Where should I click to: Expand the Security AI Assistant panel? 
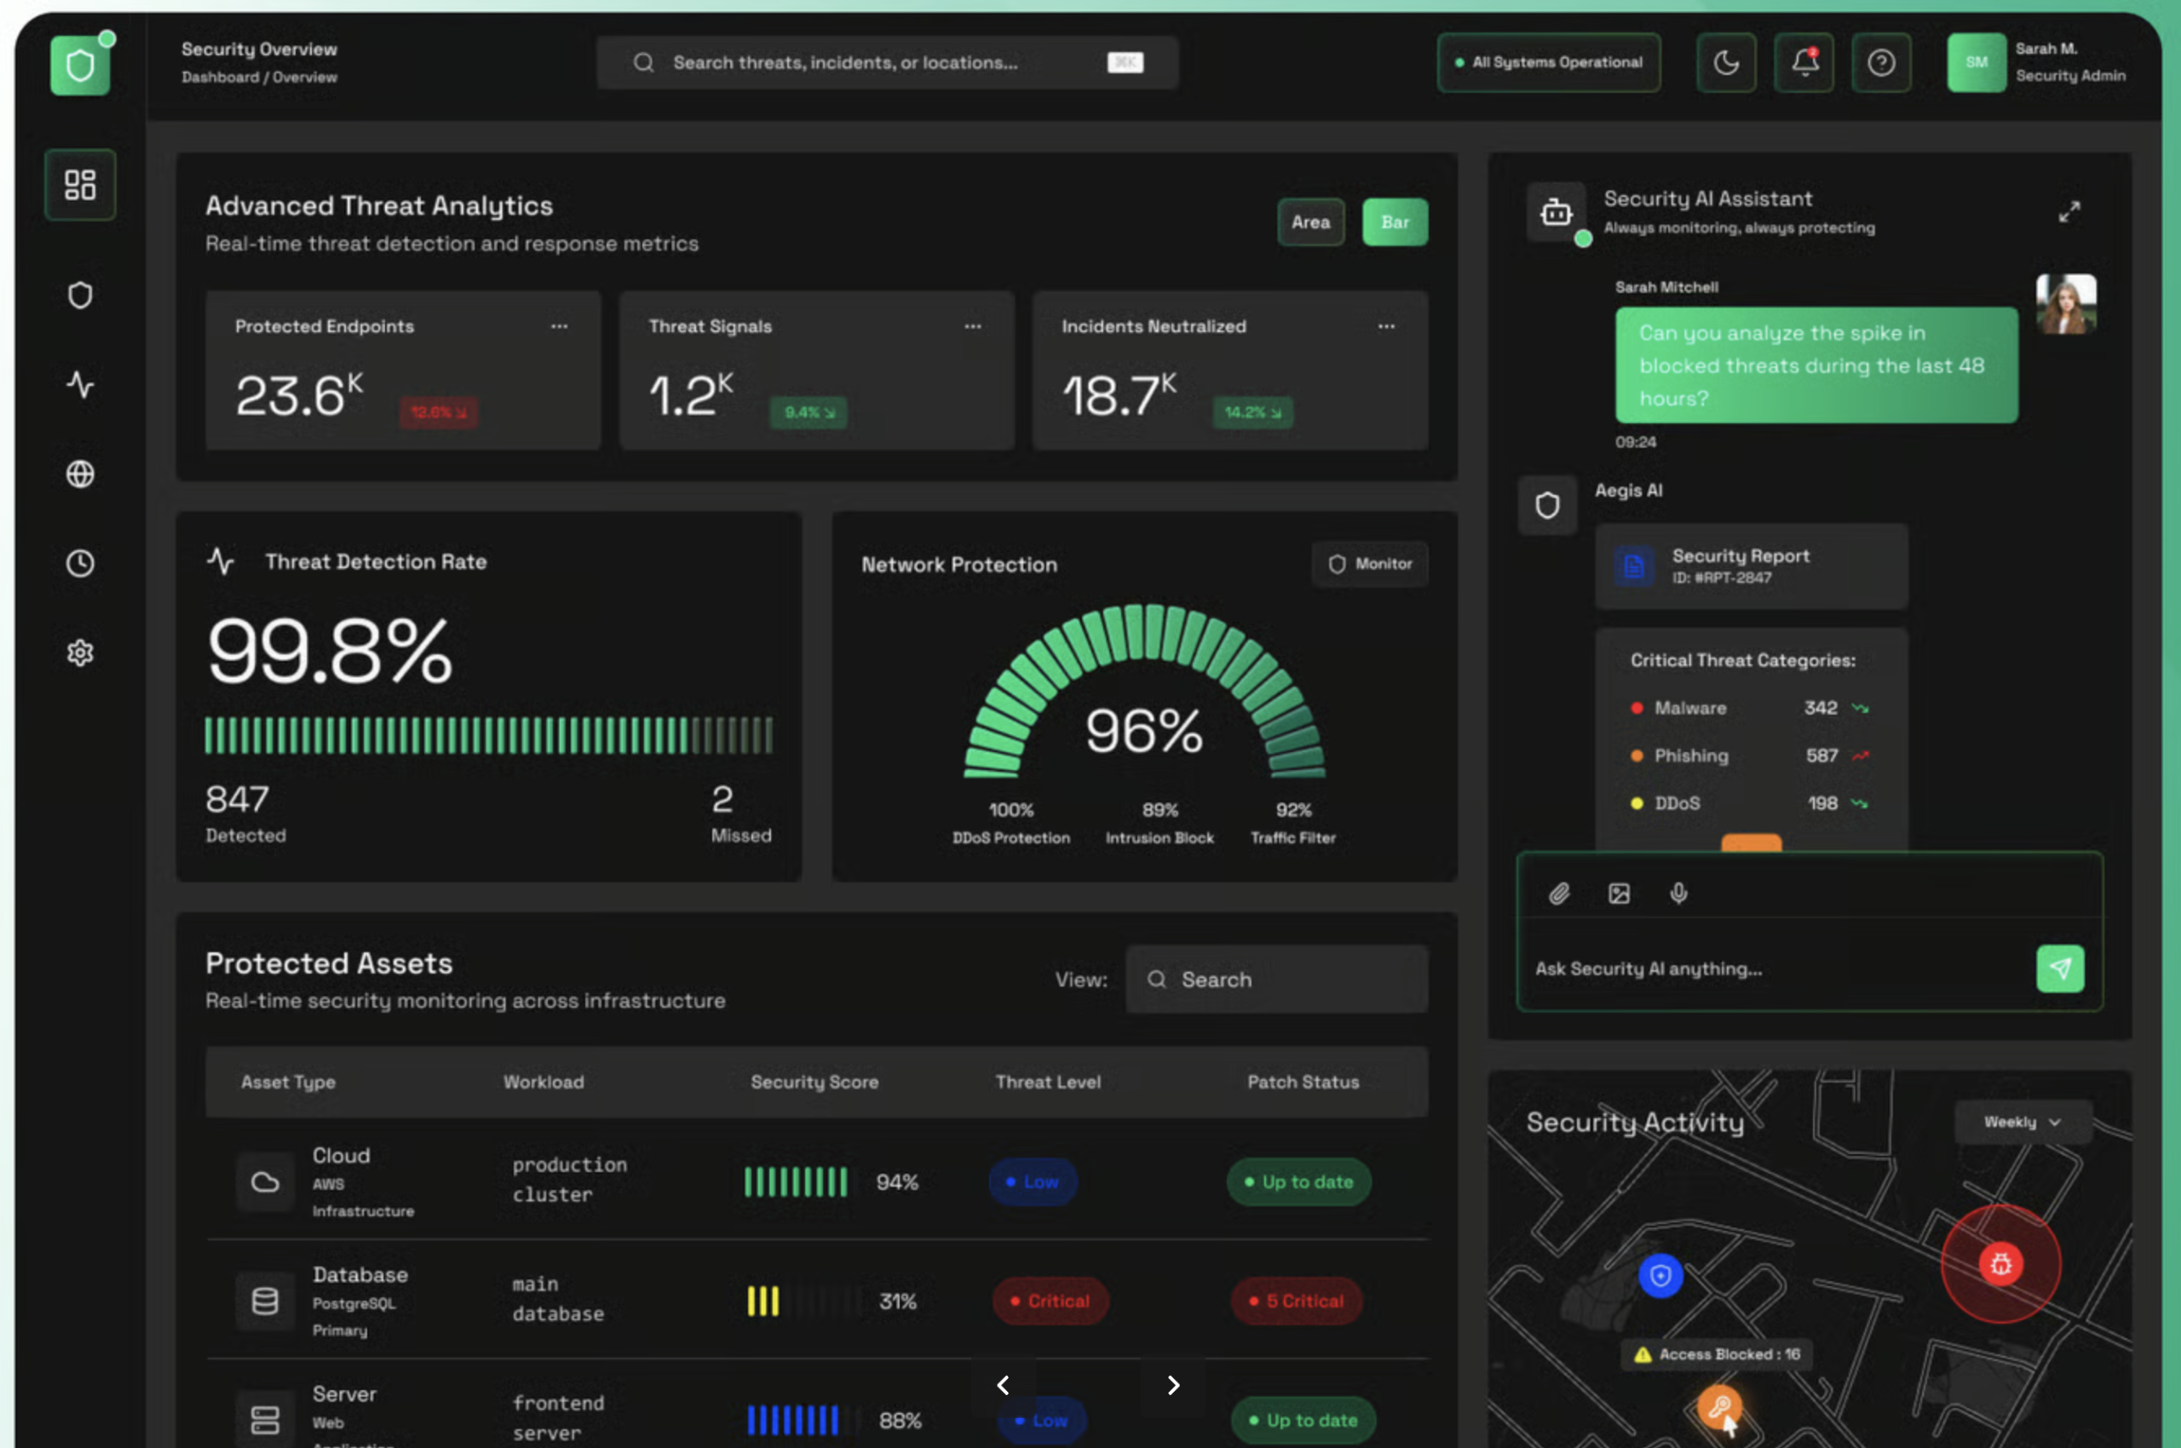coord(2069,211)
